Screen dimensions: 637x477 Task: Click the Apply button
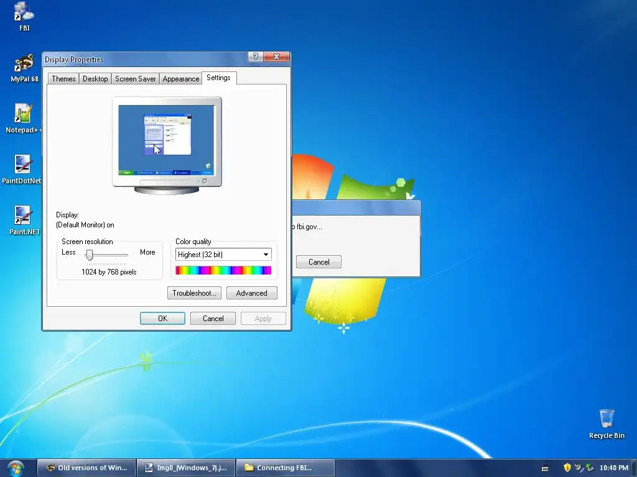pos(263,319)
